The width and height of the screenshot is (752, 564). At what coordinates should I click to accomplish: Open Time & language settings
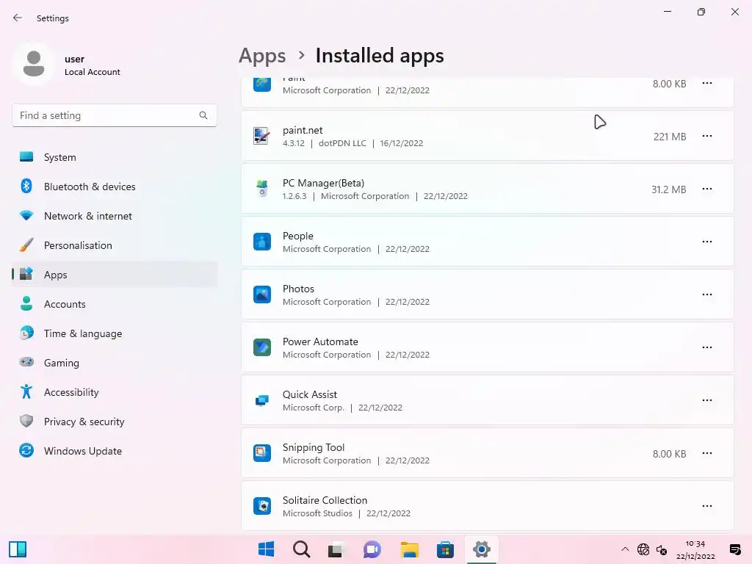[114, 334]
